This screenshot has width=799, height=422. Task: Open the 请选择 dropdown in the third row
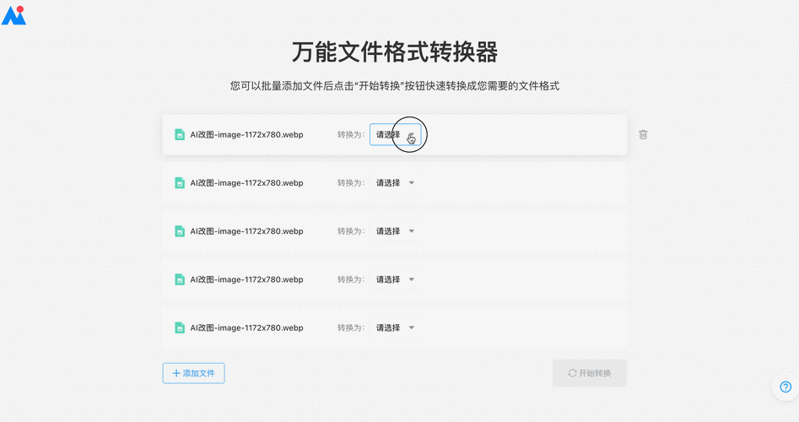pos(396,231)
